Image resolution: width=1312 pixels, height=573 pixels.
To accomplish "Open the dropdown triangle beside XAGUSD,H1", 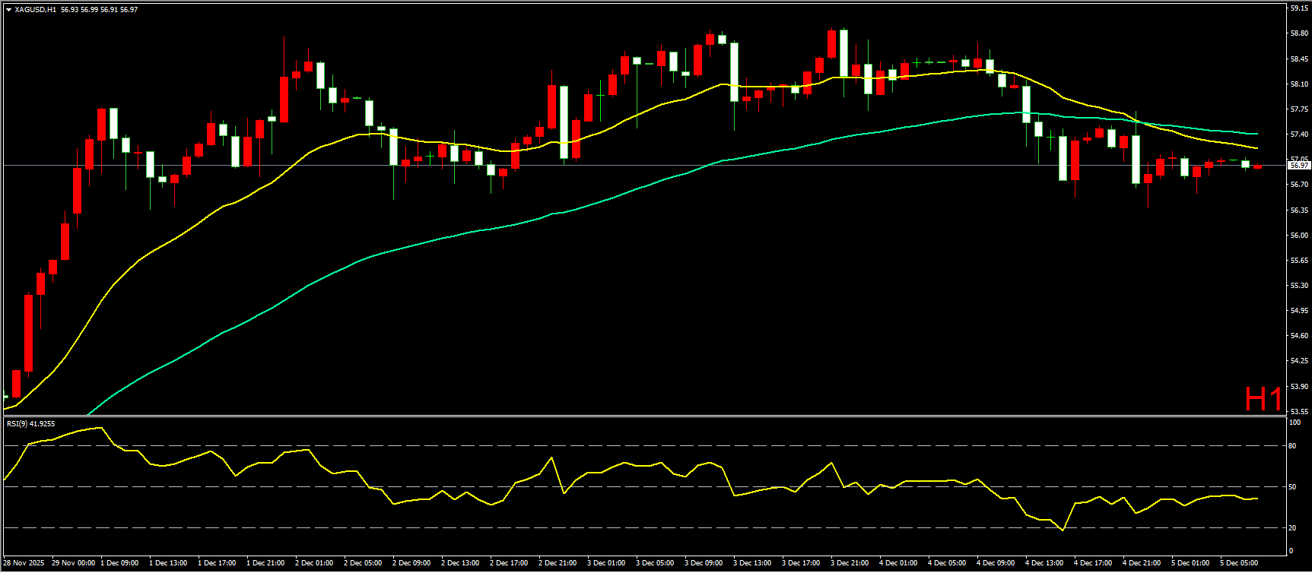I will pos(8,10).
